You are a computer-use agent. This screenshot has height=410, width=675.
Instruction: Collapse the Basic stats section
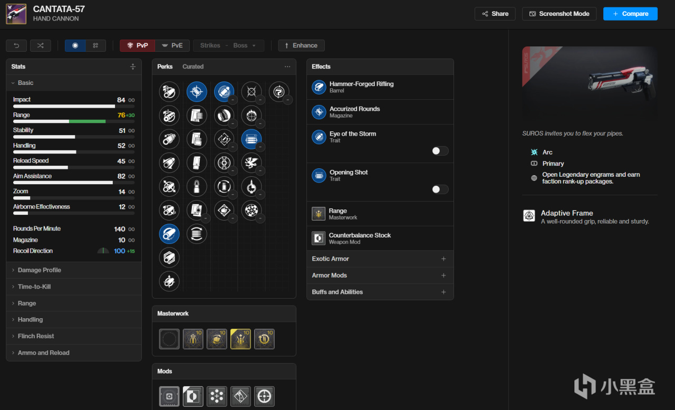tap(74, 83)
